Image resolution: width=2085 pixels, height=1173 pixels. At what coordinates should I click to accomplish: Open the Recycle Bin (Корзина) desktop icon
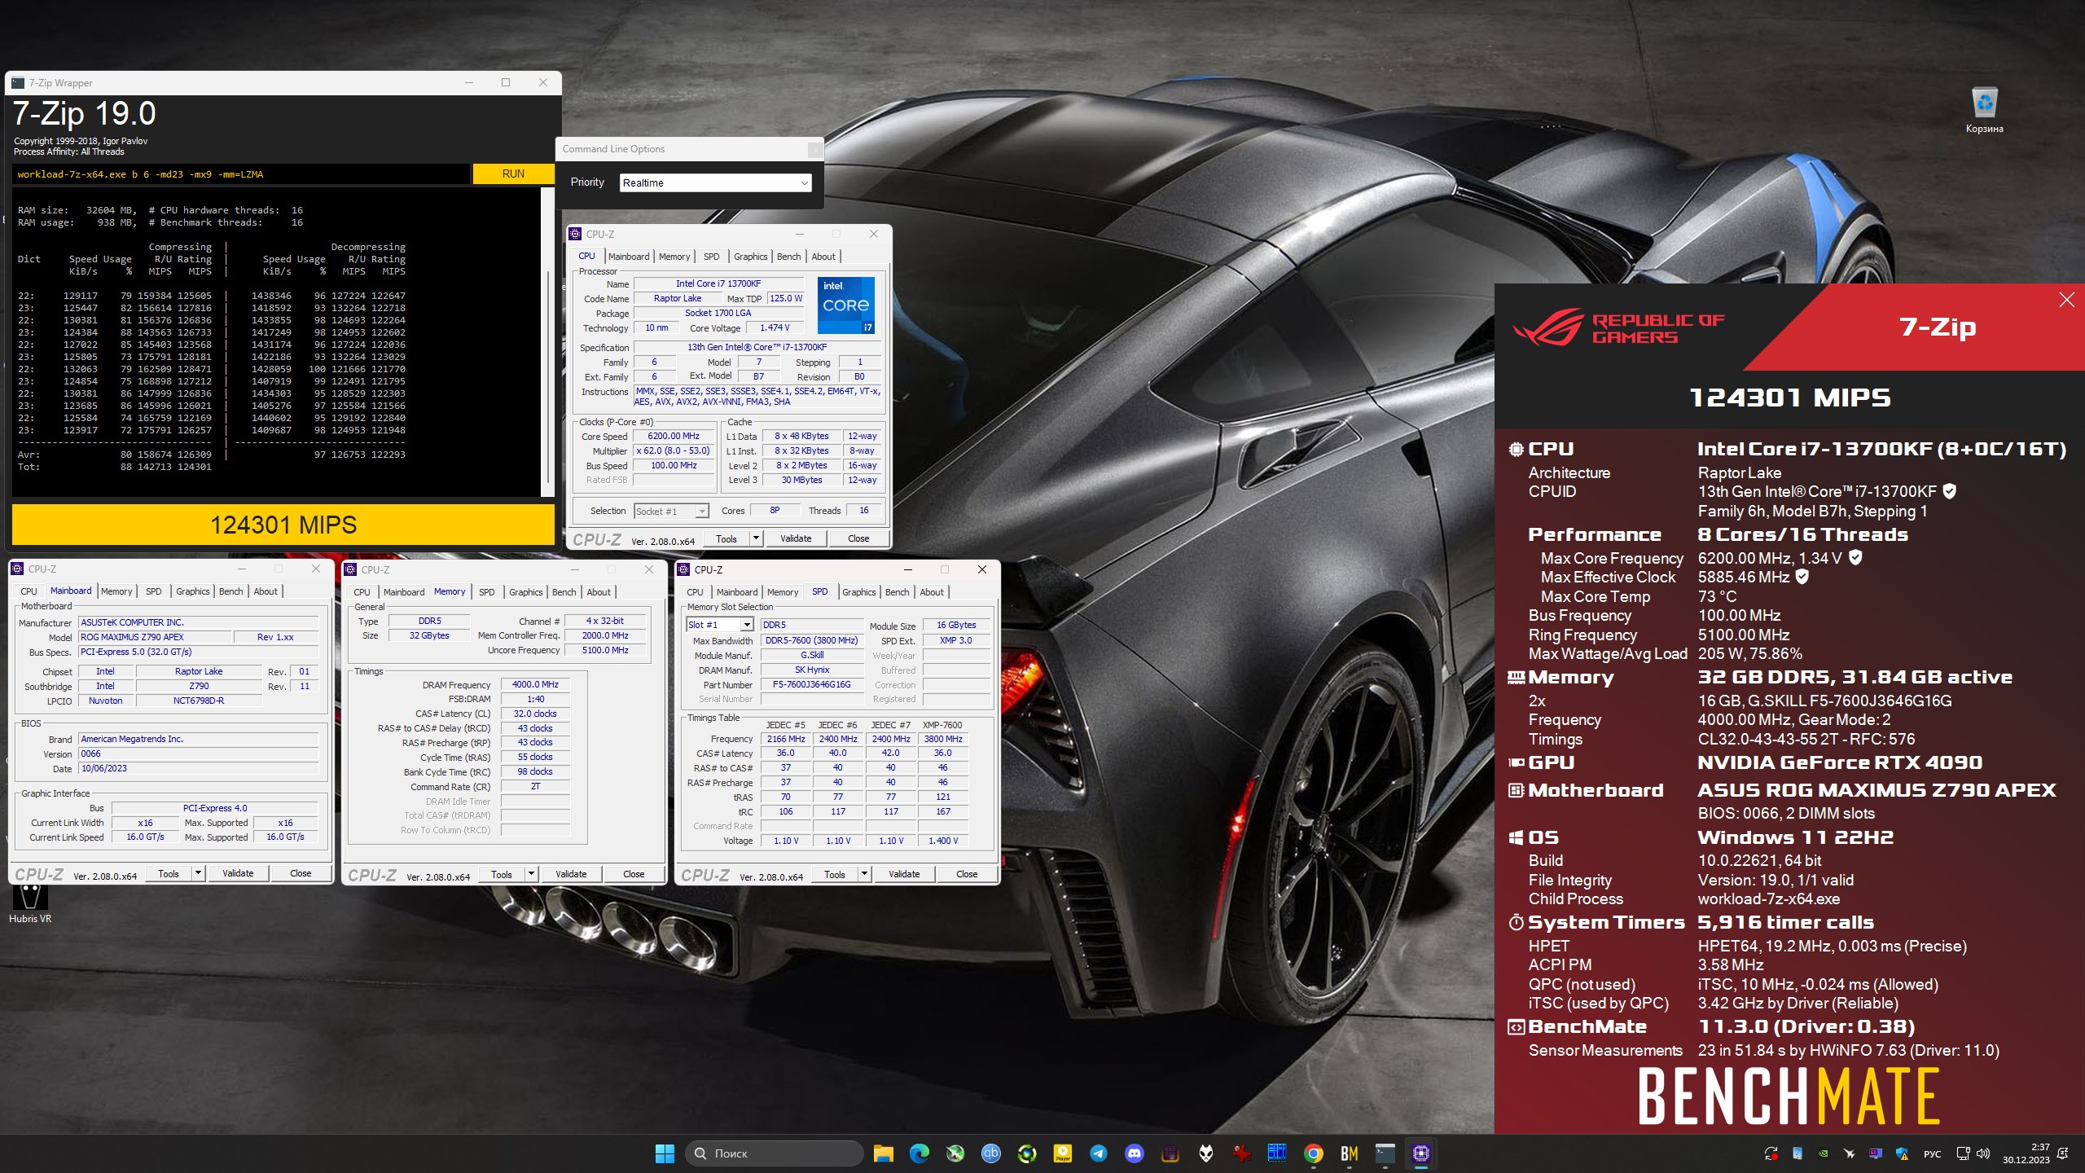point(1984,110)
